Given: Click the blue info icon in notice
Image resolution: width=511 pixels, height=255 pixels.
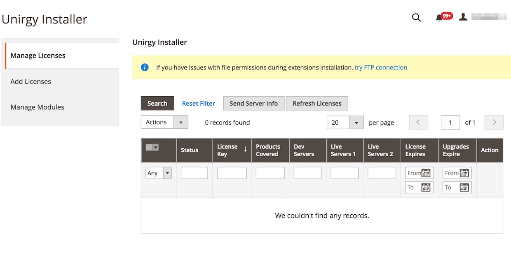Looking at the screenshot, I should pyautogui.click(x=145, y=67).
